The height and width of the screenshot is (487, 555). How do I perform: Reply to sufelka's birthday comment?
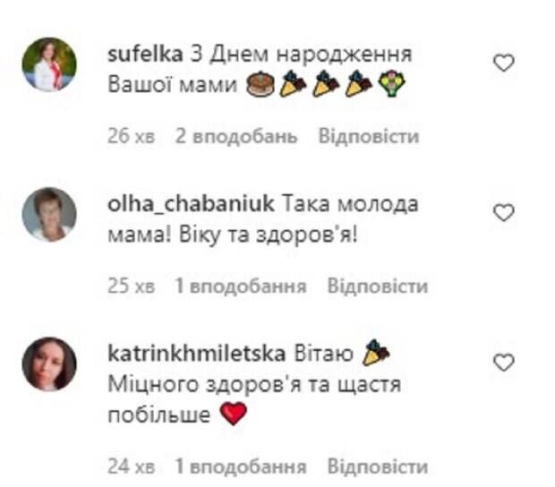pos(369,136)
